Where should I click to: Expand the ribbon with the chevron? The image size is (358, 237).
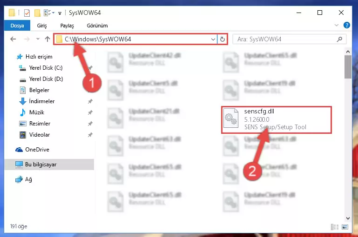(336, 25)
